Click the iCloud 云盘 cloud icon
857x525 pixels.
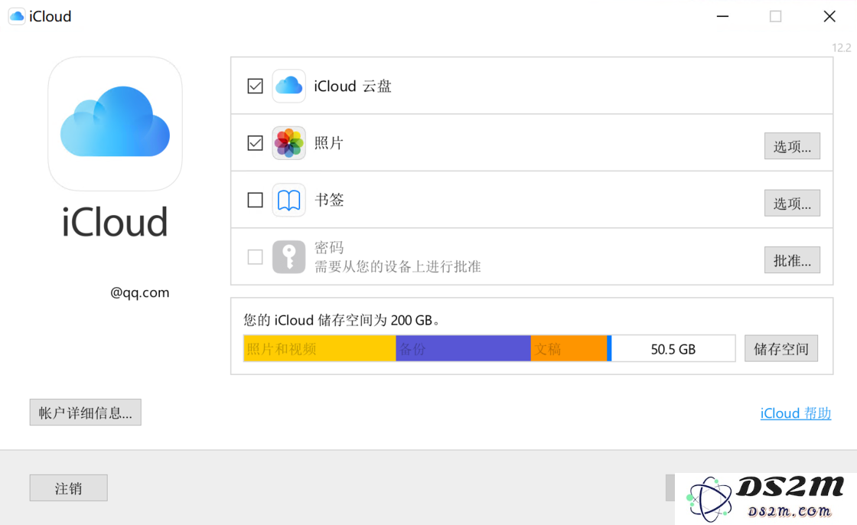pos(288,86)
